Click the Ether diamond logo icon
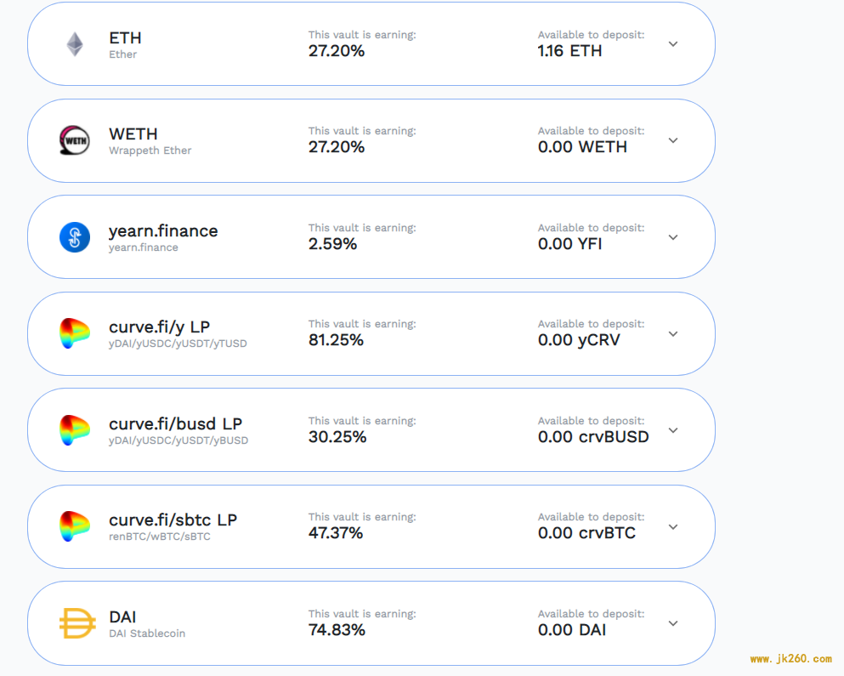 tap(75, 44)
